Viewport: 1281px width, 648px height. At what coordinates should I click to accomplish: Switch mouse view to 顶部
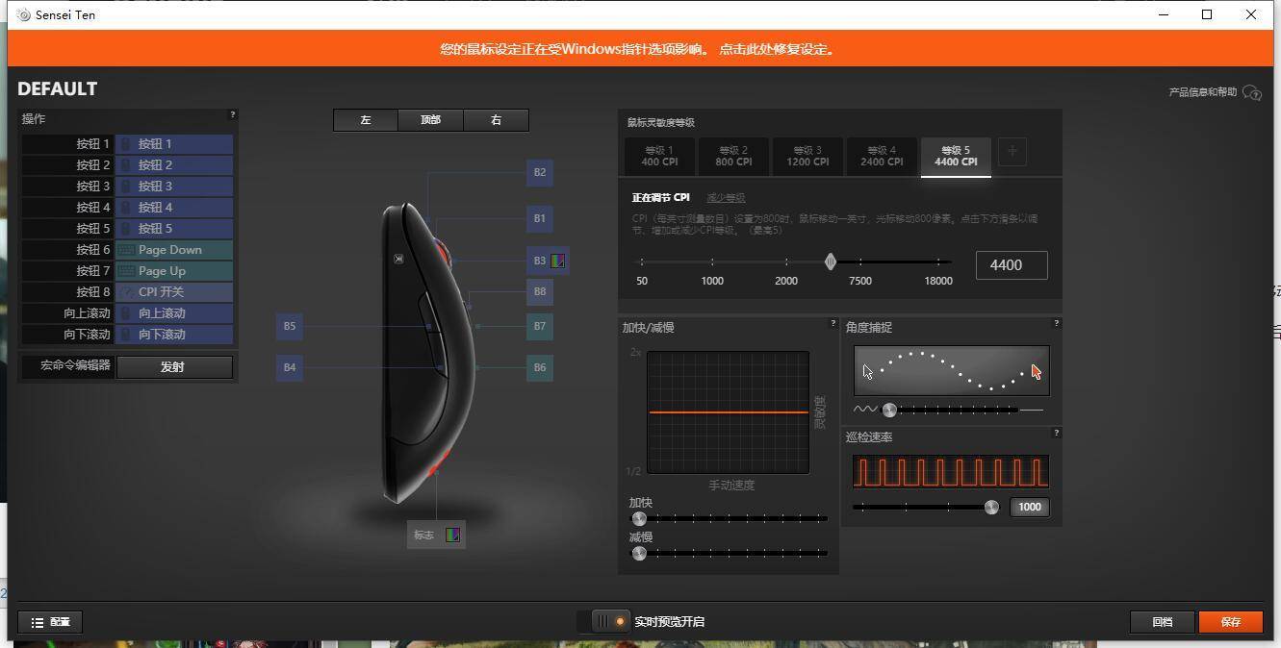pos(430,120)
